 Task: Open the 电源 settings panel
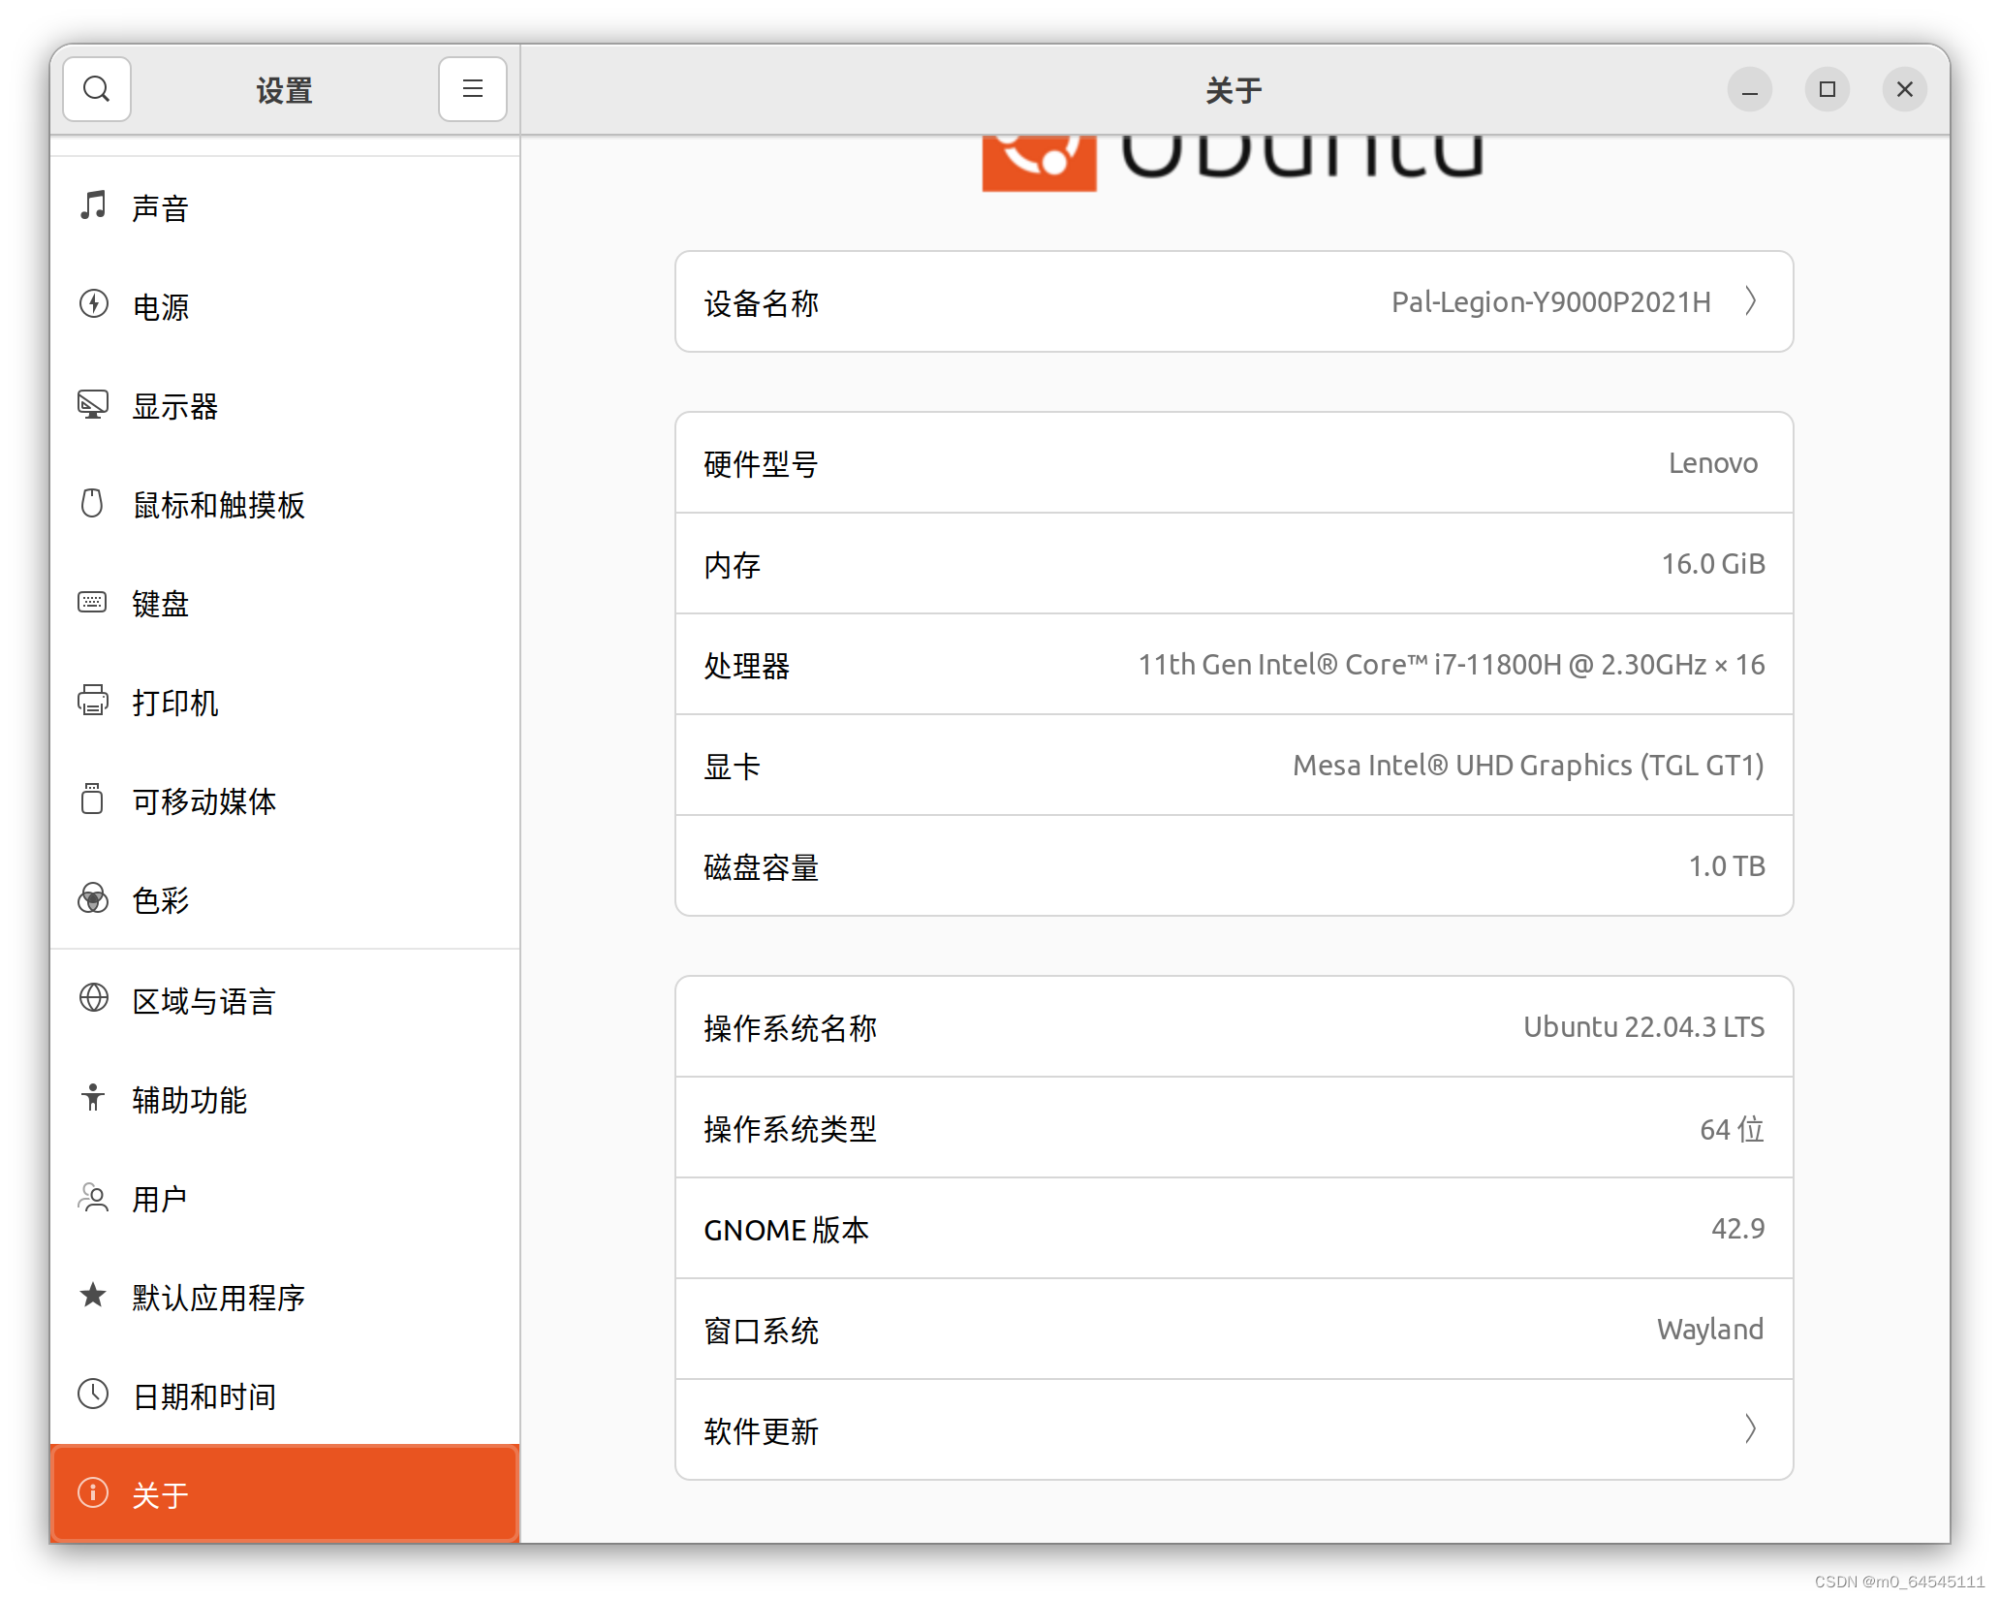point(285,306)
